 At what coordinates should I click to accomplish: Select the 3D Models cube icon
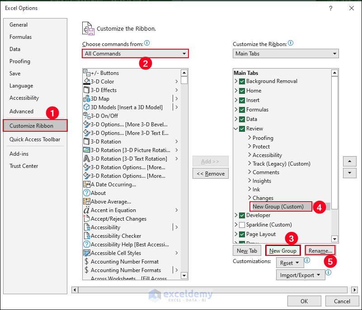pos(87,107)
